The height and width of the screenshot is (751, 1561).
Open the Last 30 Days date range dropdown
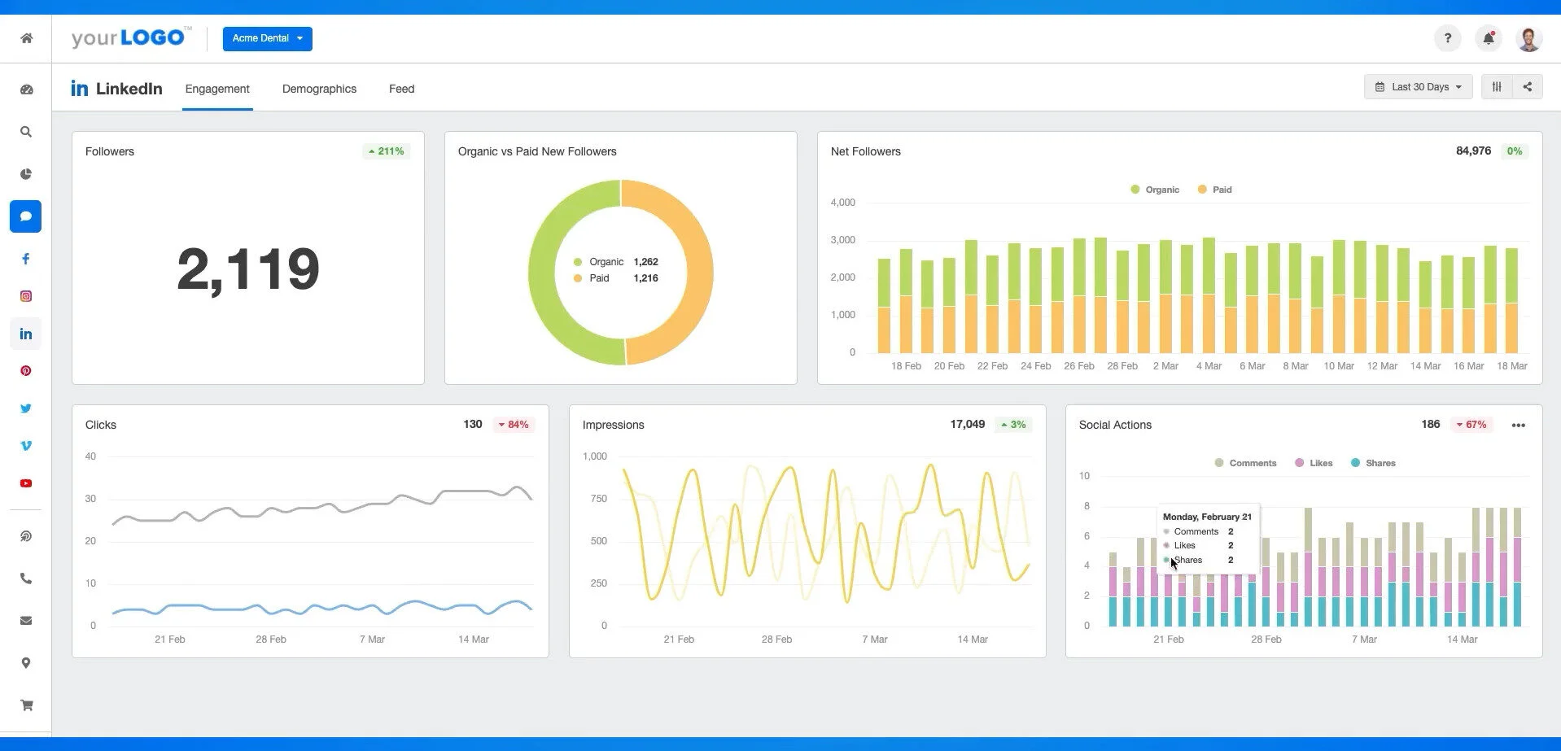(1417, 86)
